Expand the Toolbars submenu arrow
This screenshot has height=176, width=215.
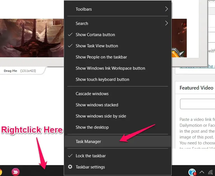click(166, 9)
